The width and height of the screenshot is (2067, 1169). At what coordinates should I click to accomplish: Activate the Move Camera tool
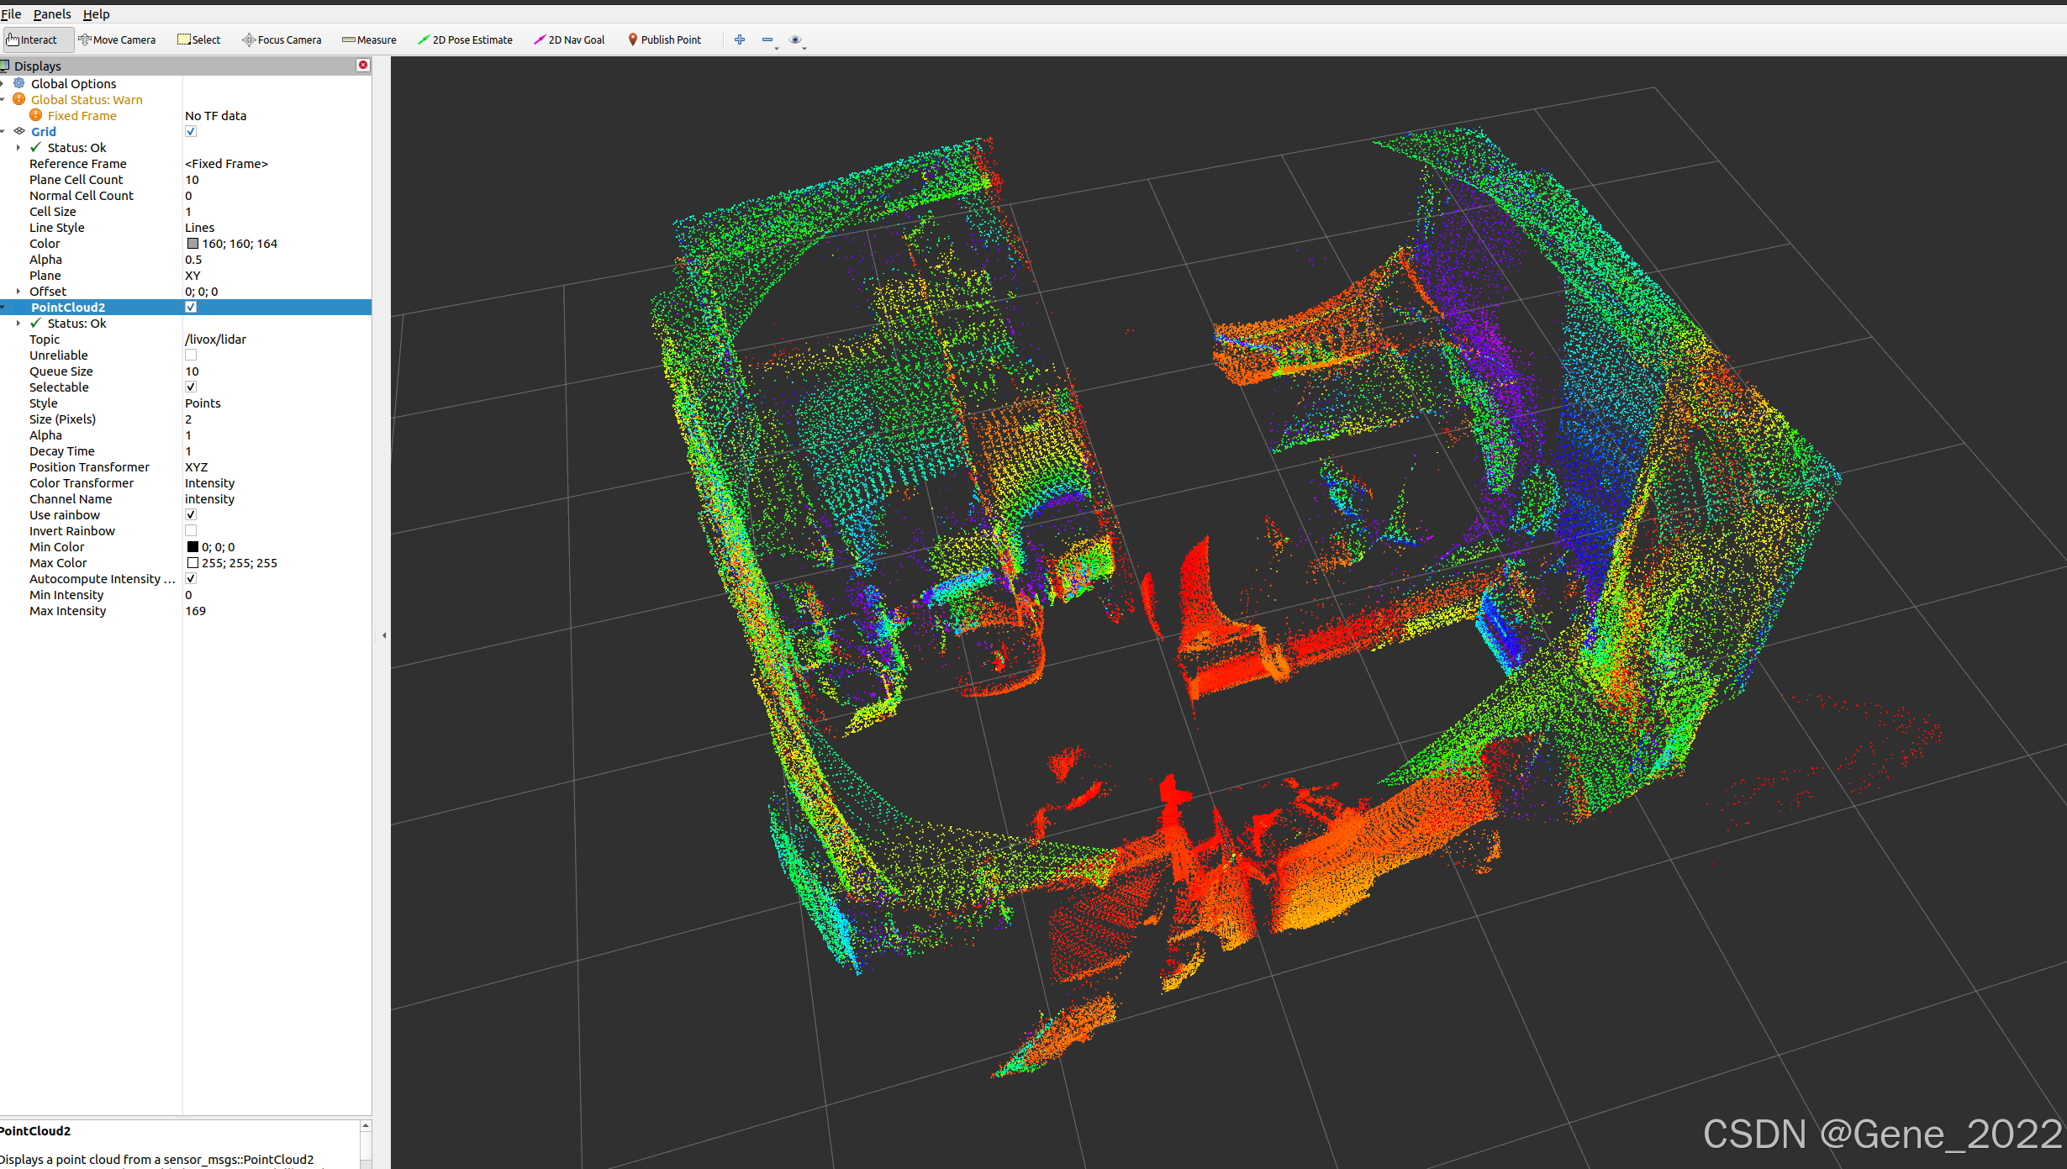coord(117,39)
